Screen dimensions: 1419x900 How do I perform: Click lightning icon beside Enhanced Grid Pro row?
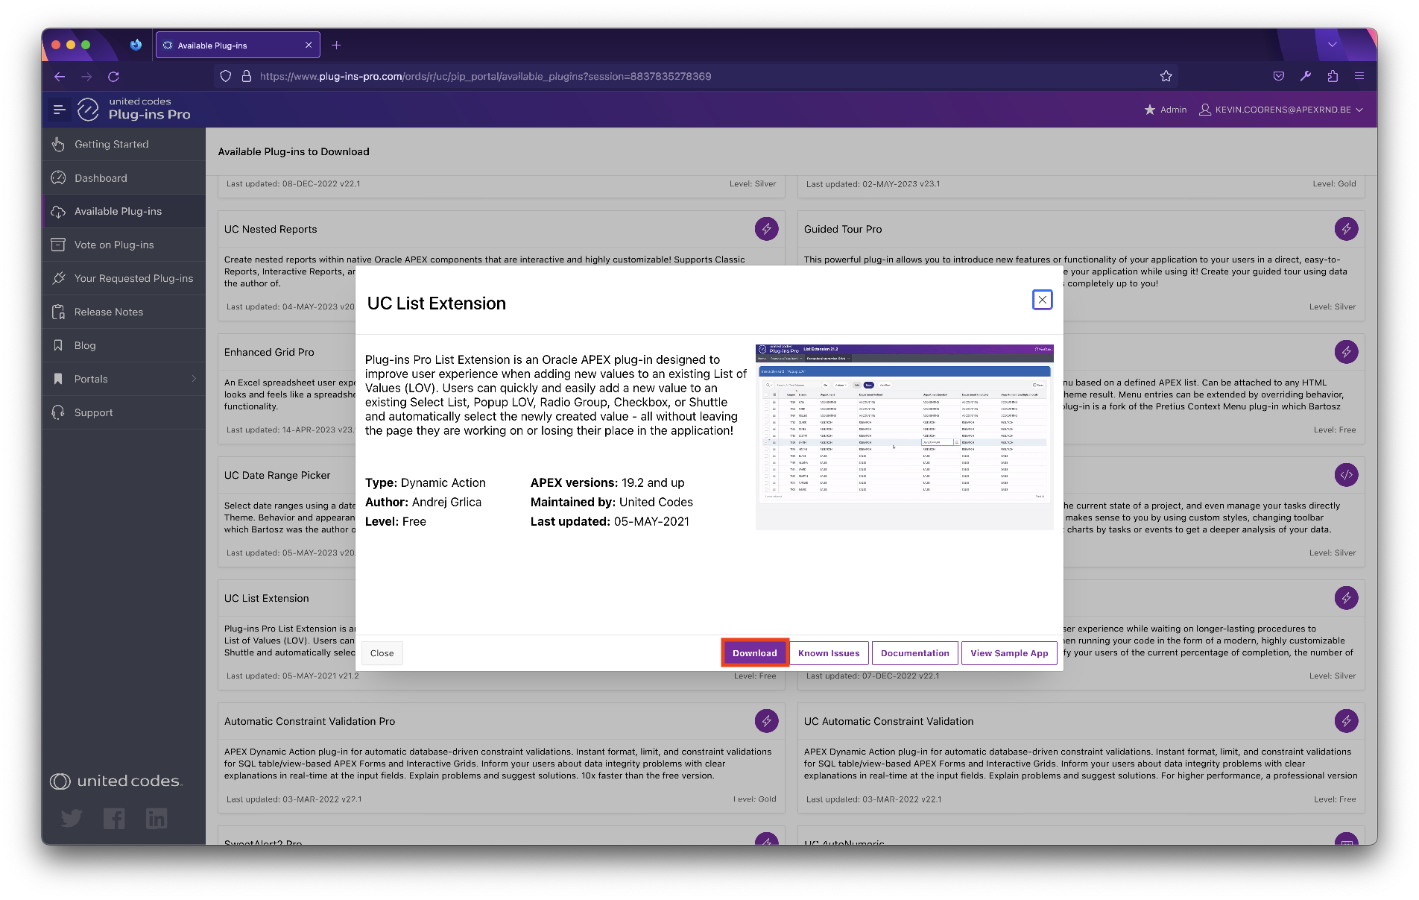tap(1346, 352)
